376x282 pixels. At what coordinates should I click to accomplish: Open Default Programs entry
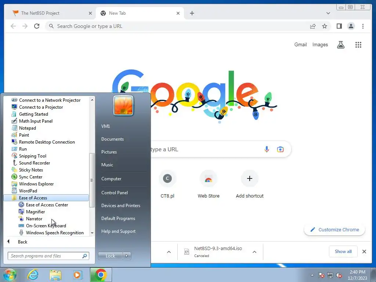[x=118, y=218]
